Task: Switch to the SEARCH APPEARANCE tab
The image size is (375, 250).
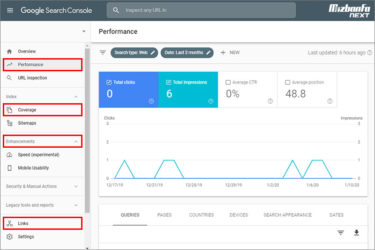Action: tap(287, 215)
